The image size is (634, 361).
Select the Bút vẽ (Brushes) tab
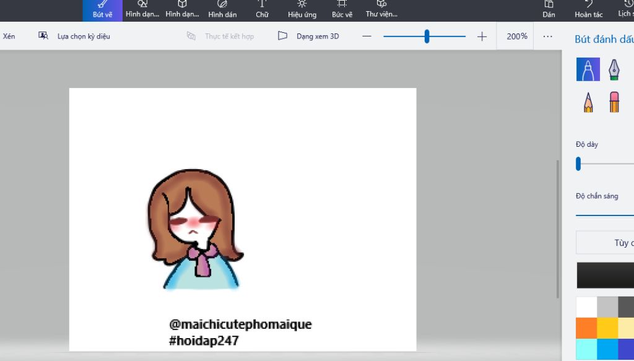(102, 11)
